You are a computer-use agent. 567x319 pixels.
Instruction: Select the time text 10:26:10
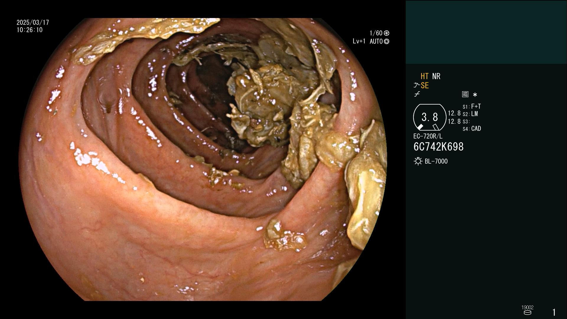(x=30, y=30)
